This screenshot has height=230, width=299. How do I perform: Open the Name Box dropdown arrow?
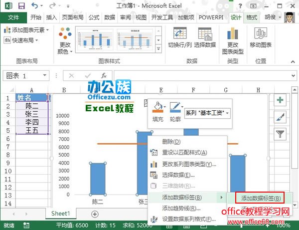(45, 75)
